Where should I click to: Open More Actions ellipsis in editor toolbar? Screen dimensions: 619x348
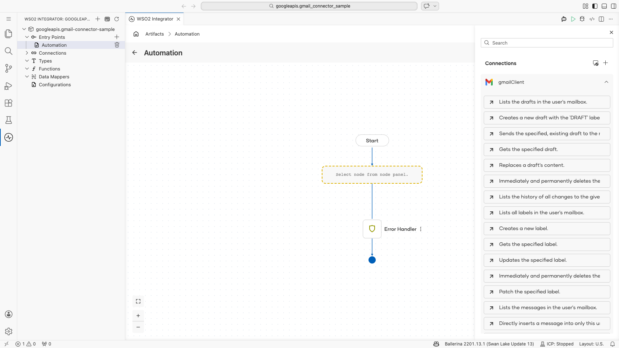coord(611,19)
